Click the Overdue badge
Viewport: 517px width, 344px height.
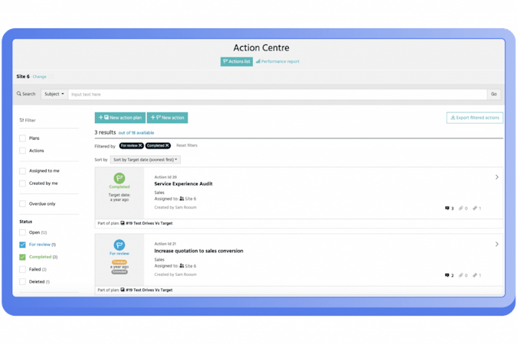click(x=119, y=262)
